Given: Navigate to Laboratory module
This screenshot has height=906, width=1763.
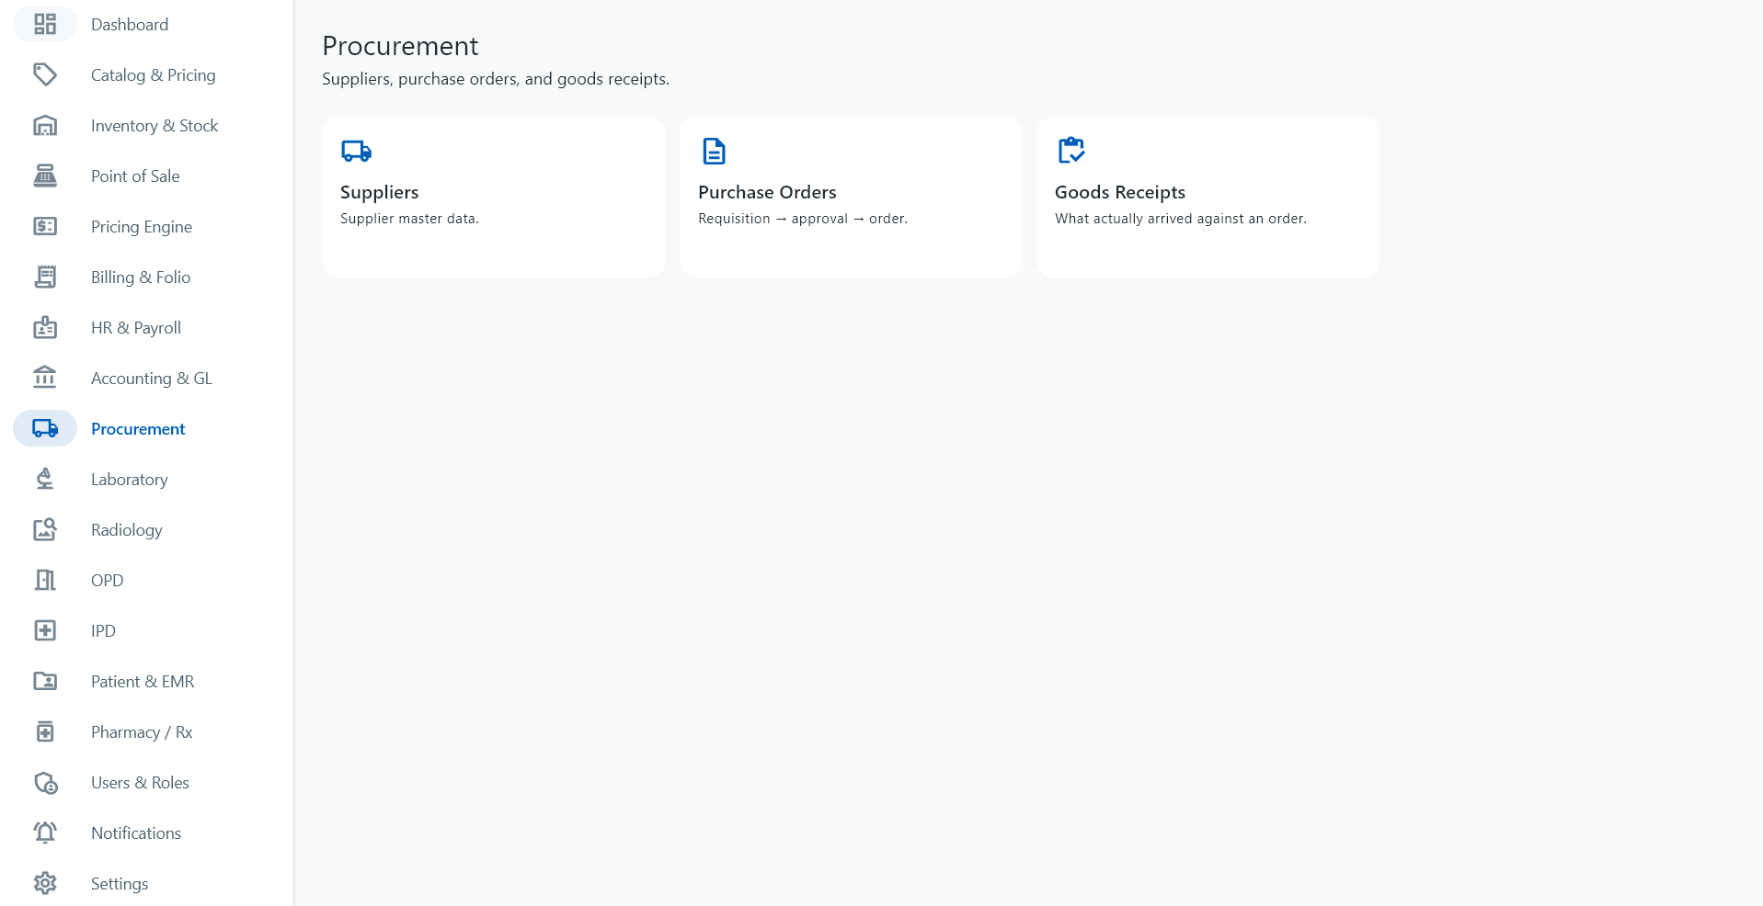Looking at the screenshot, I should pos(130,480).
